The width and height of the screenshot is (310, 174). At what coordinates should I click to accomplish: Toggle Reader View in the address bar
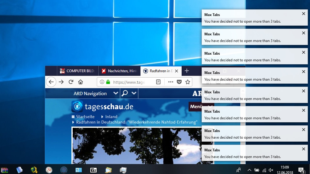[158, 82]
